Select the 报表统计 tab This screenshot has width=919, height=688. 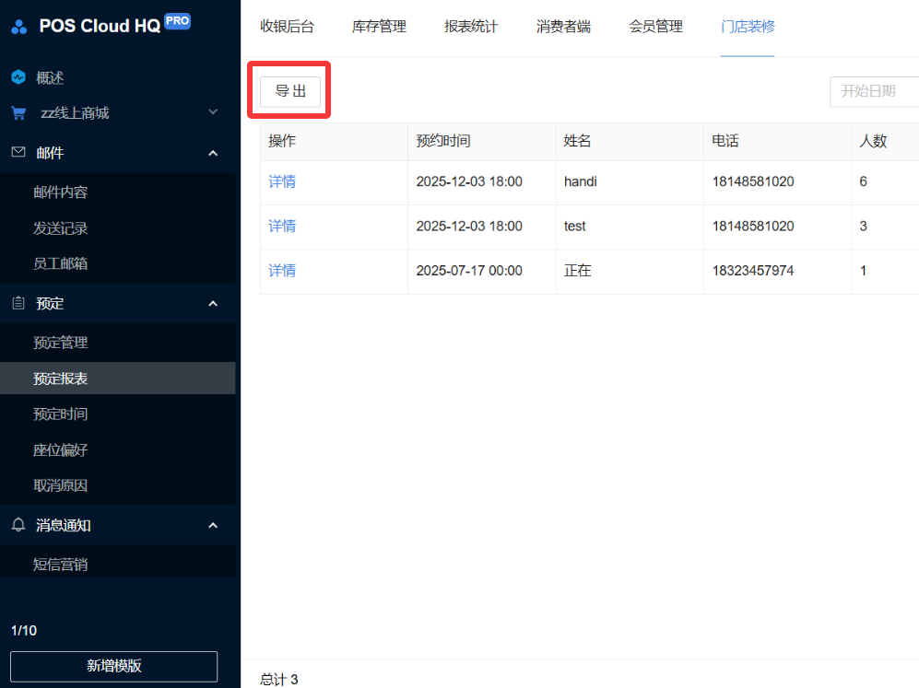point(471,27)
